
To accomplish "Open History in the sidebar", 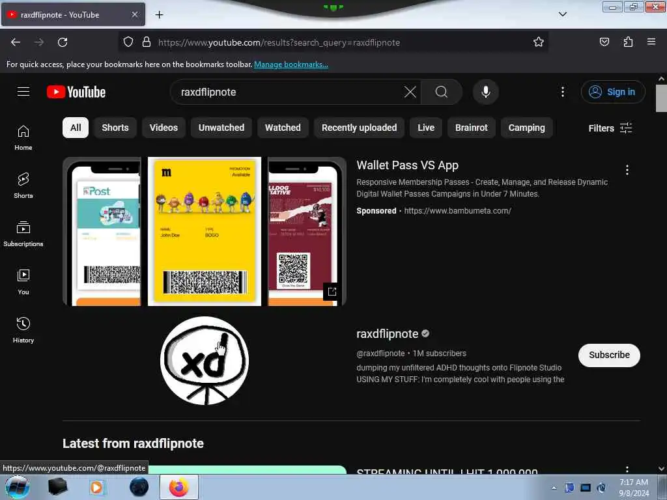I will [23, 330].
